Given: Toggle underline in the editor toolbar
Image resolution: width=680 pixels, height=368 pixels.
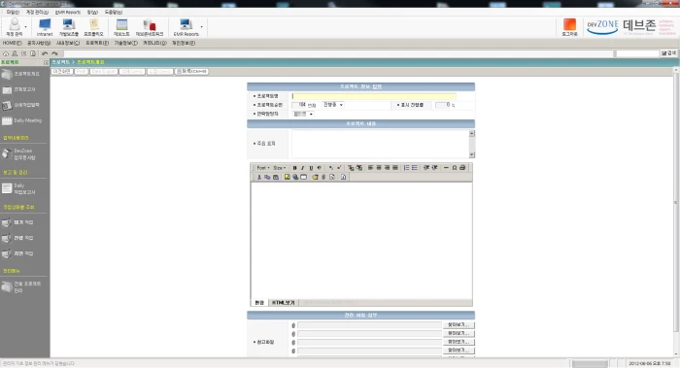Looking at the screenshot, I should click(311, 168).
